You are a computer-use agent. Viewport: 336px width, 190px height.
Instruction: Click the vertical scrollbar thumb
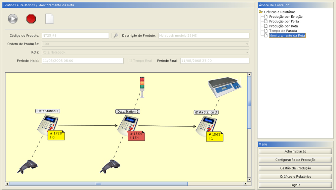click(x=249, y=103)
